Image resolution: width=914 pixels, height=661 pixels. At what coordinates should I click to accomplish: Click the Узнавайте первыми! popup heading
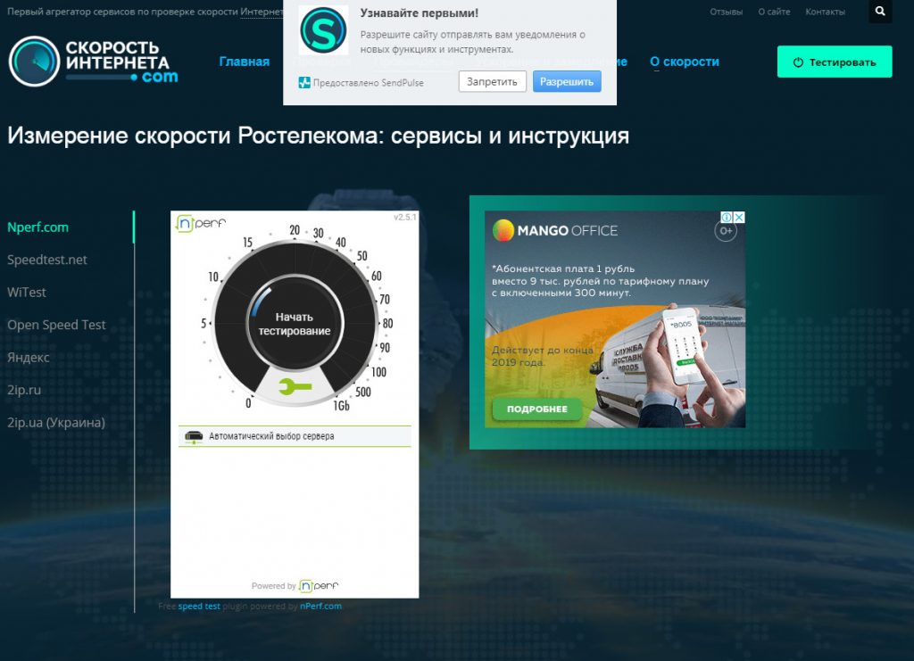point(420,12)
